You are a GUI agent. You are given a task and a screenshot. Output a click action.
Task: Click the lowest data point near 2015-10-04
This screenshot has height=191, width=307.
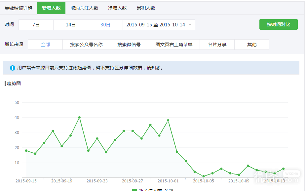203,176
